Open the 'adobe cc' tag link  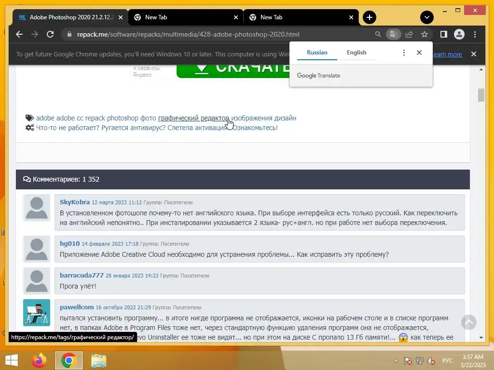pyautogui.click(x=69, y=118)
